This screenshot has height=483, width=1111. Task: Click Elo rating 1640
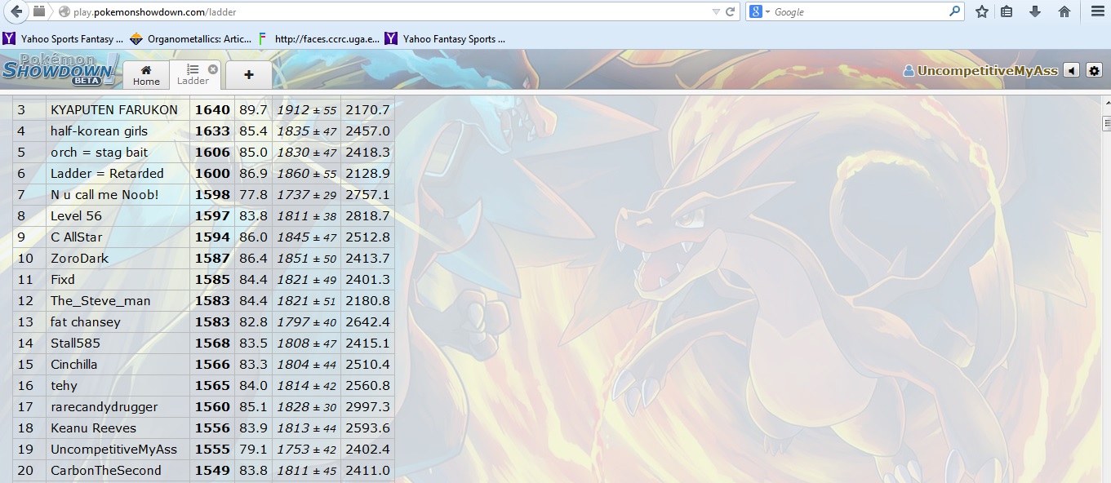pyautogui.click(x=212, y=109)
